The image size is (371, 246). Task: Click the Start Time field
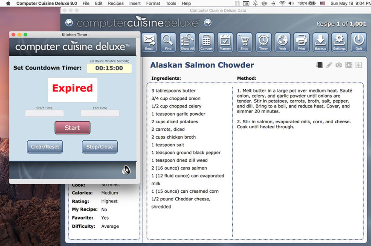44,113
